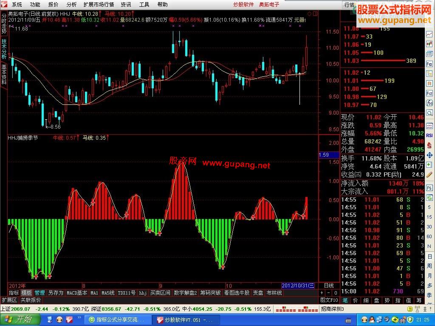Click 管理 in the indicator bar
Image resolution: width=435 pixels, height=326 pixels.
pyautogui.click(x=40, y=293)
